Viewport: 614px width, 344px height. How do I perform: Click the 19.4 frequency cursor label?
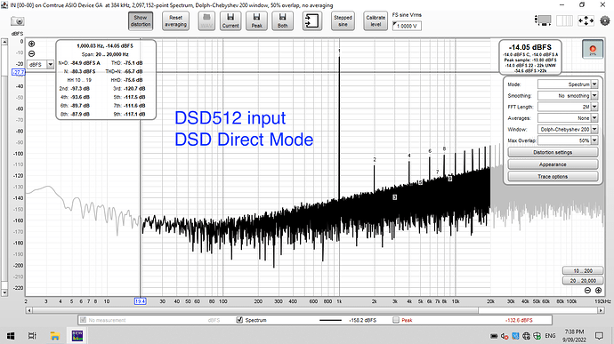141,301
